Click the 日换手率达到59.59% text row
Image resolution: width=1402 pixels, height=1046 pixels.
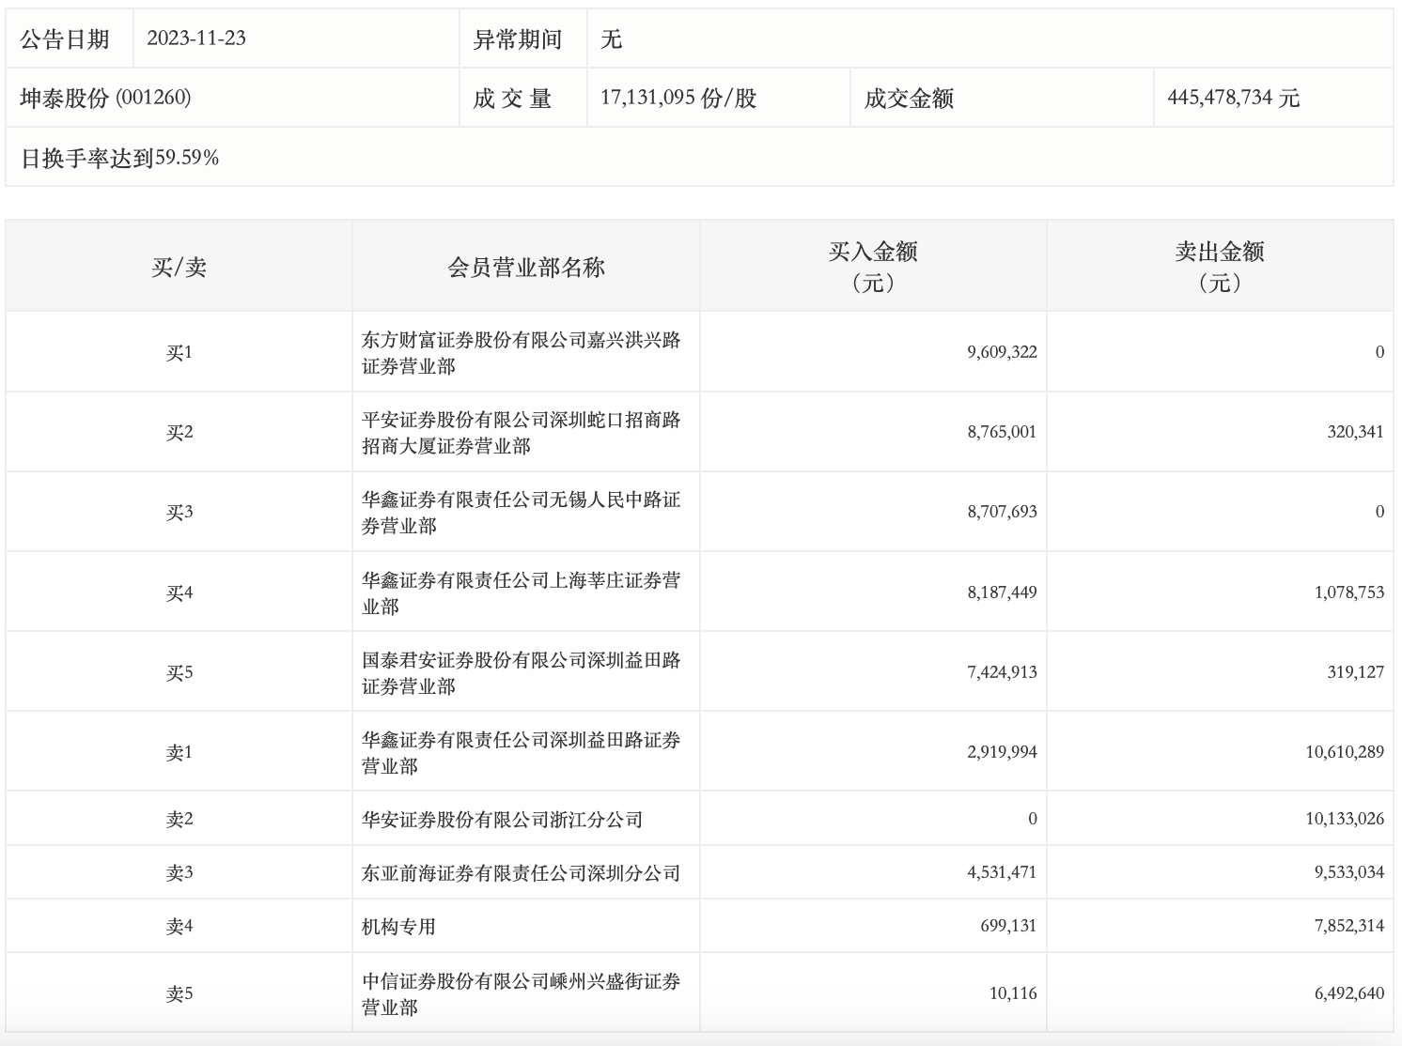[x=120, y=158]
